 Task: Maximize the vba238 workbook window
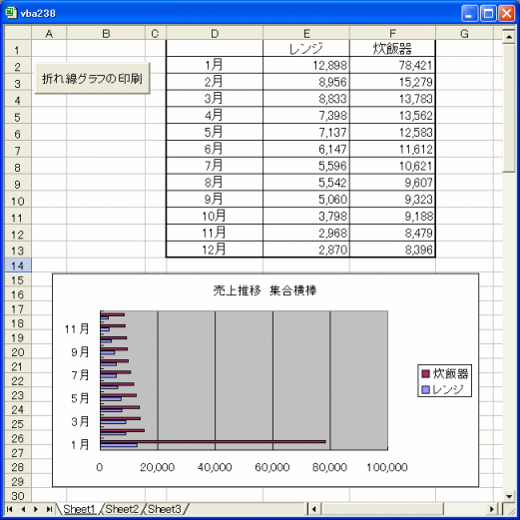488,14
